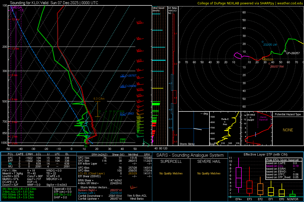Viewport: 304px width, 202px height.
Task: Click the WNDG = 0.0 value
Action: (54, 171)
